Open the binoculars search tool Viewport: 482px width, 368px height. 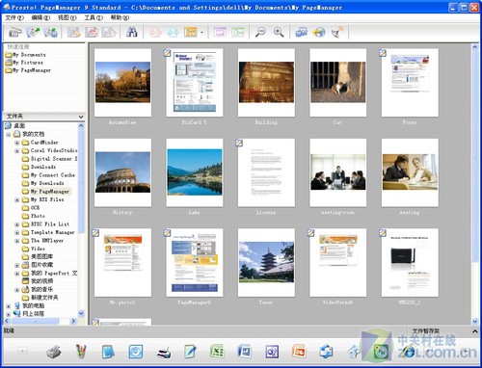131,32
